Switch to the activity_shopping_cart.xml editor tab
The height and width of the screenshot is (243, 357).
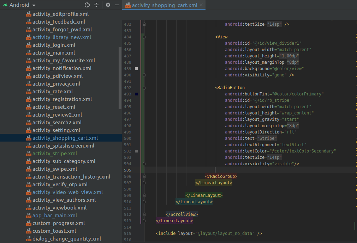164,5
